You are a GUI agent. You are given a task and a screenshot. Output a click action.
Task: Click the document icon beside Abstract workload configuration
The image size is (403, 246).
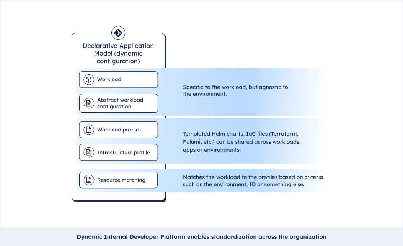[x=89, y=103]
